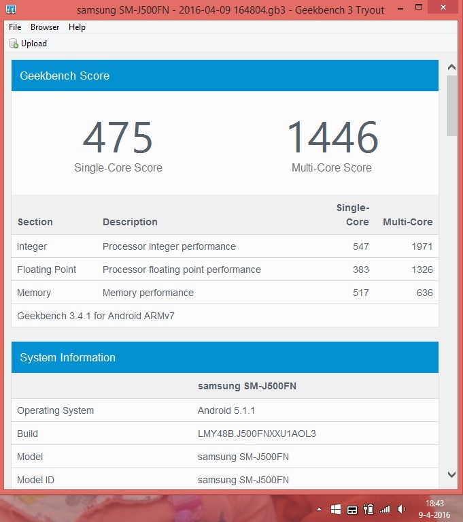
Task: Click the Upload toolbar button
Action: point(28,44)
